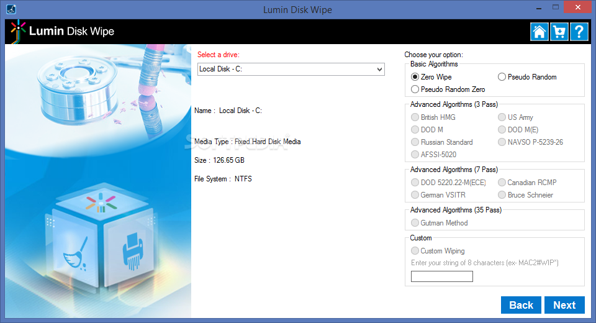Select AFSSI-5020 algorithm
The height and width of the screenshot is (323, 596).
(x=434, y=155)
